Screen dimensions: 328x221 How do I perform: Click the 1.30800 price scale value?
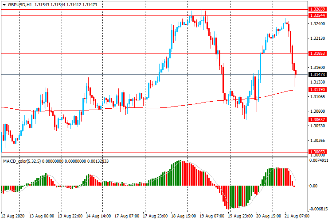coord(317,111)
